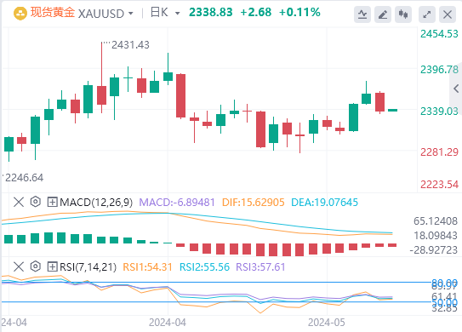
Task: Click the RSI(7,14,21) label
Action: tap(88, 266)
